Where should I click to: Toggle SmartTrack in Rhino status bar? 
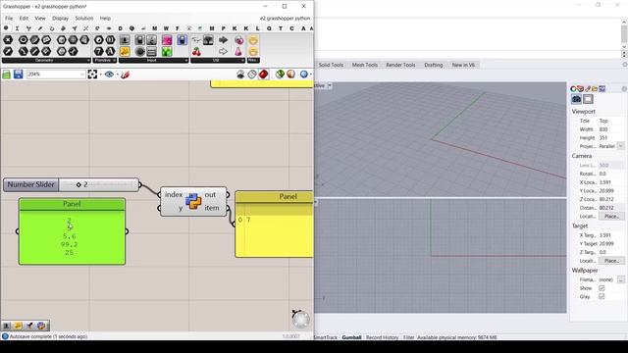[x=326, y=337]
